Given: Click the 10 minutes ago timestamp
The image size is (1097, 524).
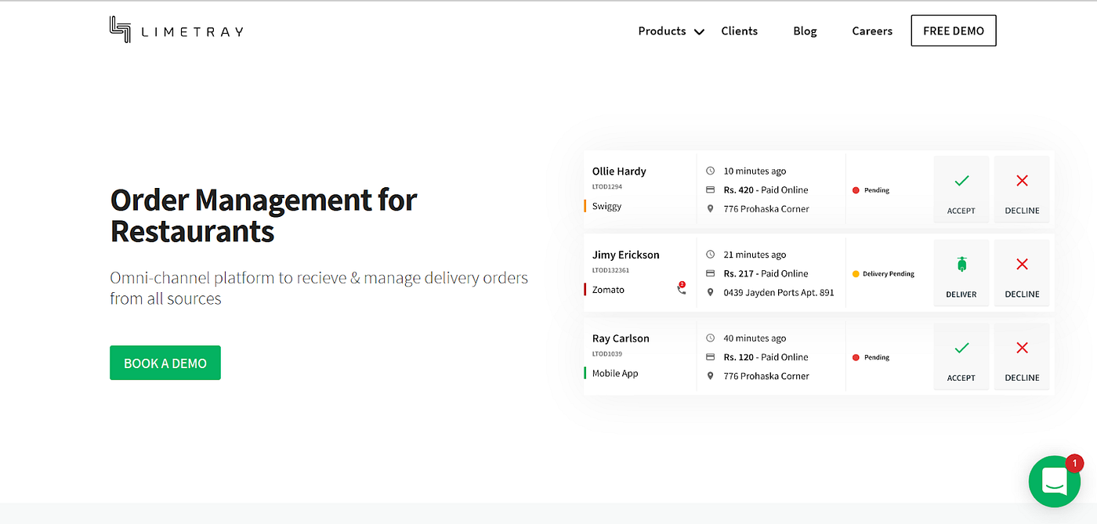Looking at the screenshot, I should (x=755, y=171).
